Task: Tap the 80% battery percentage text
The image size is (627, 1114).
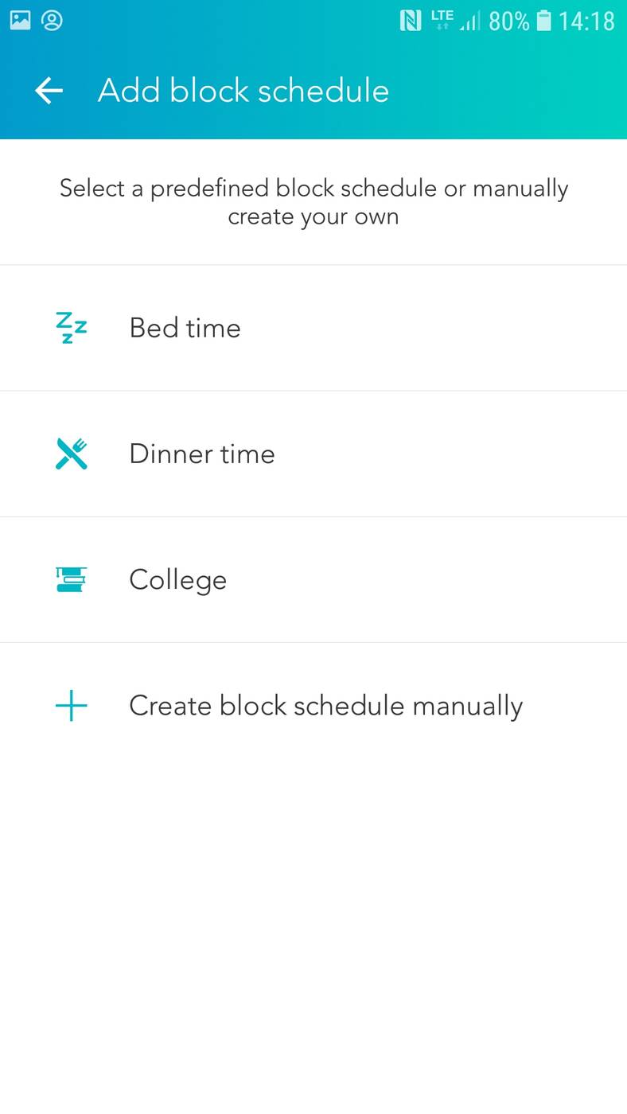Action: coord(508,21)
